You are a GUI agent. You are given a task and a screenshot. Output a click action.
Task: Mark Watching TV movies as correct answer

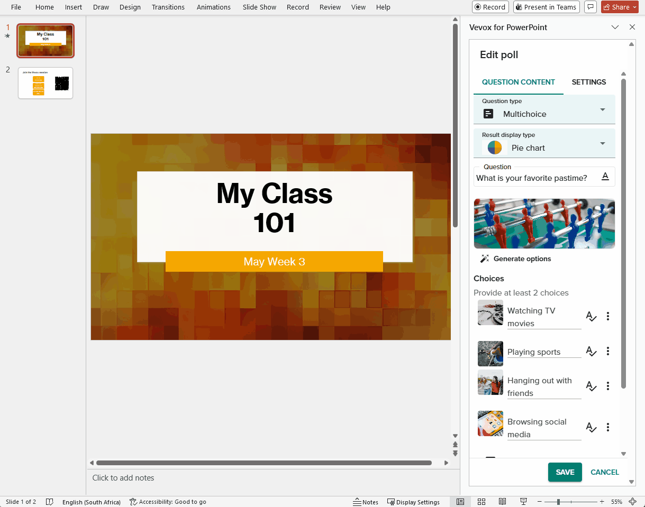[x=591, y=317]
